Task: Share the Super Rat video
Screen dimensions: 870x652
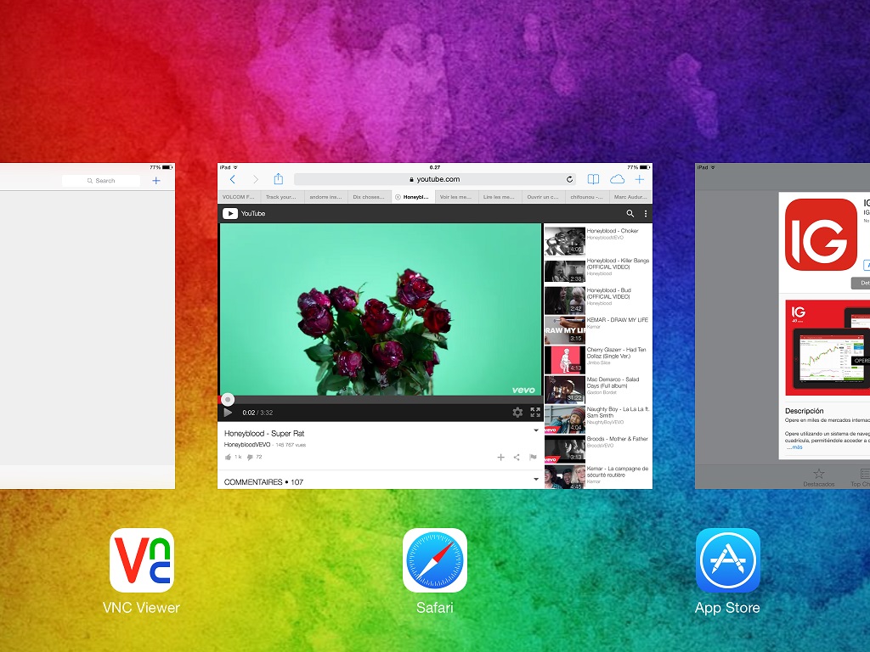Action: pos(517,458)
